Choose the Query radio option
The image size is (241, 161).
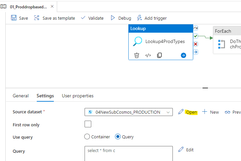(x=118, y=137)
